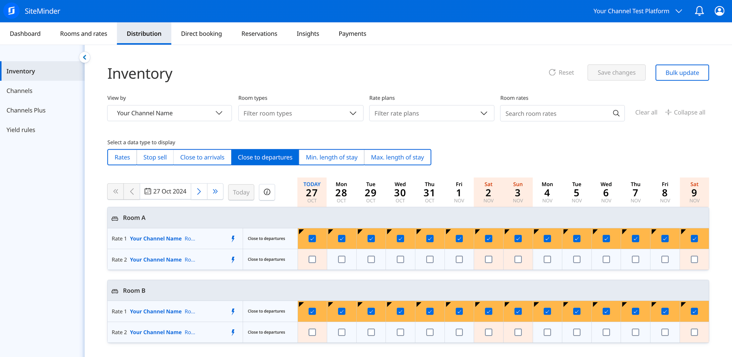
Task: Jump forward with the double-right arrows
Action: [x=215, y=192]
